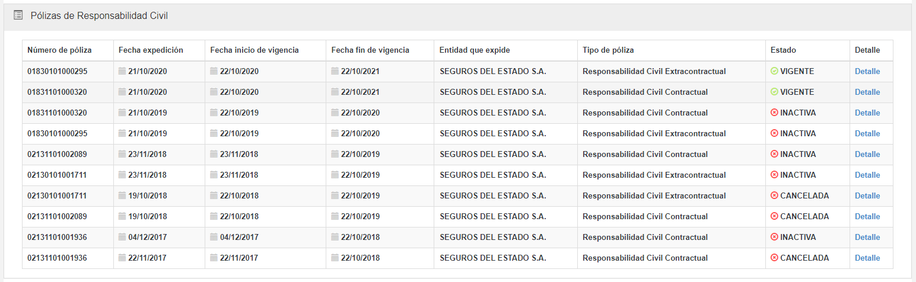916x282 pixels.
Task: Click the Número de póliza column header
Action: coord(59,50)
